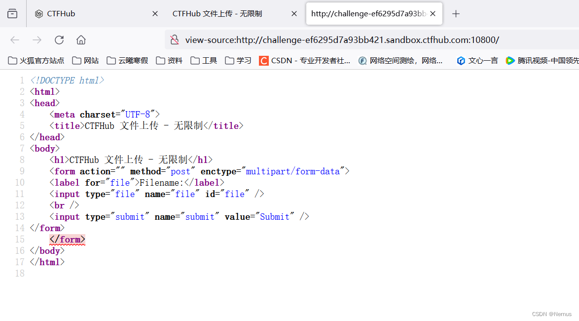
Task: Switch to the CTFHub tab
Action: pos(96,14)
